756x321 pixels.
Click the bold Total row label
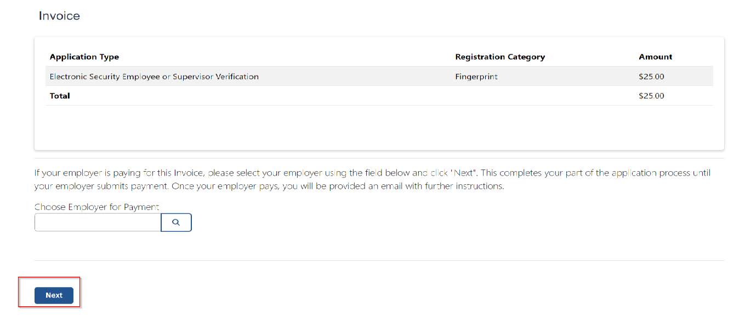coord(60,96)
